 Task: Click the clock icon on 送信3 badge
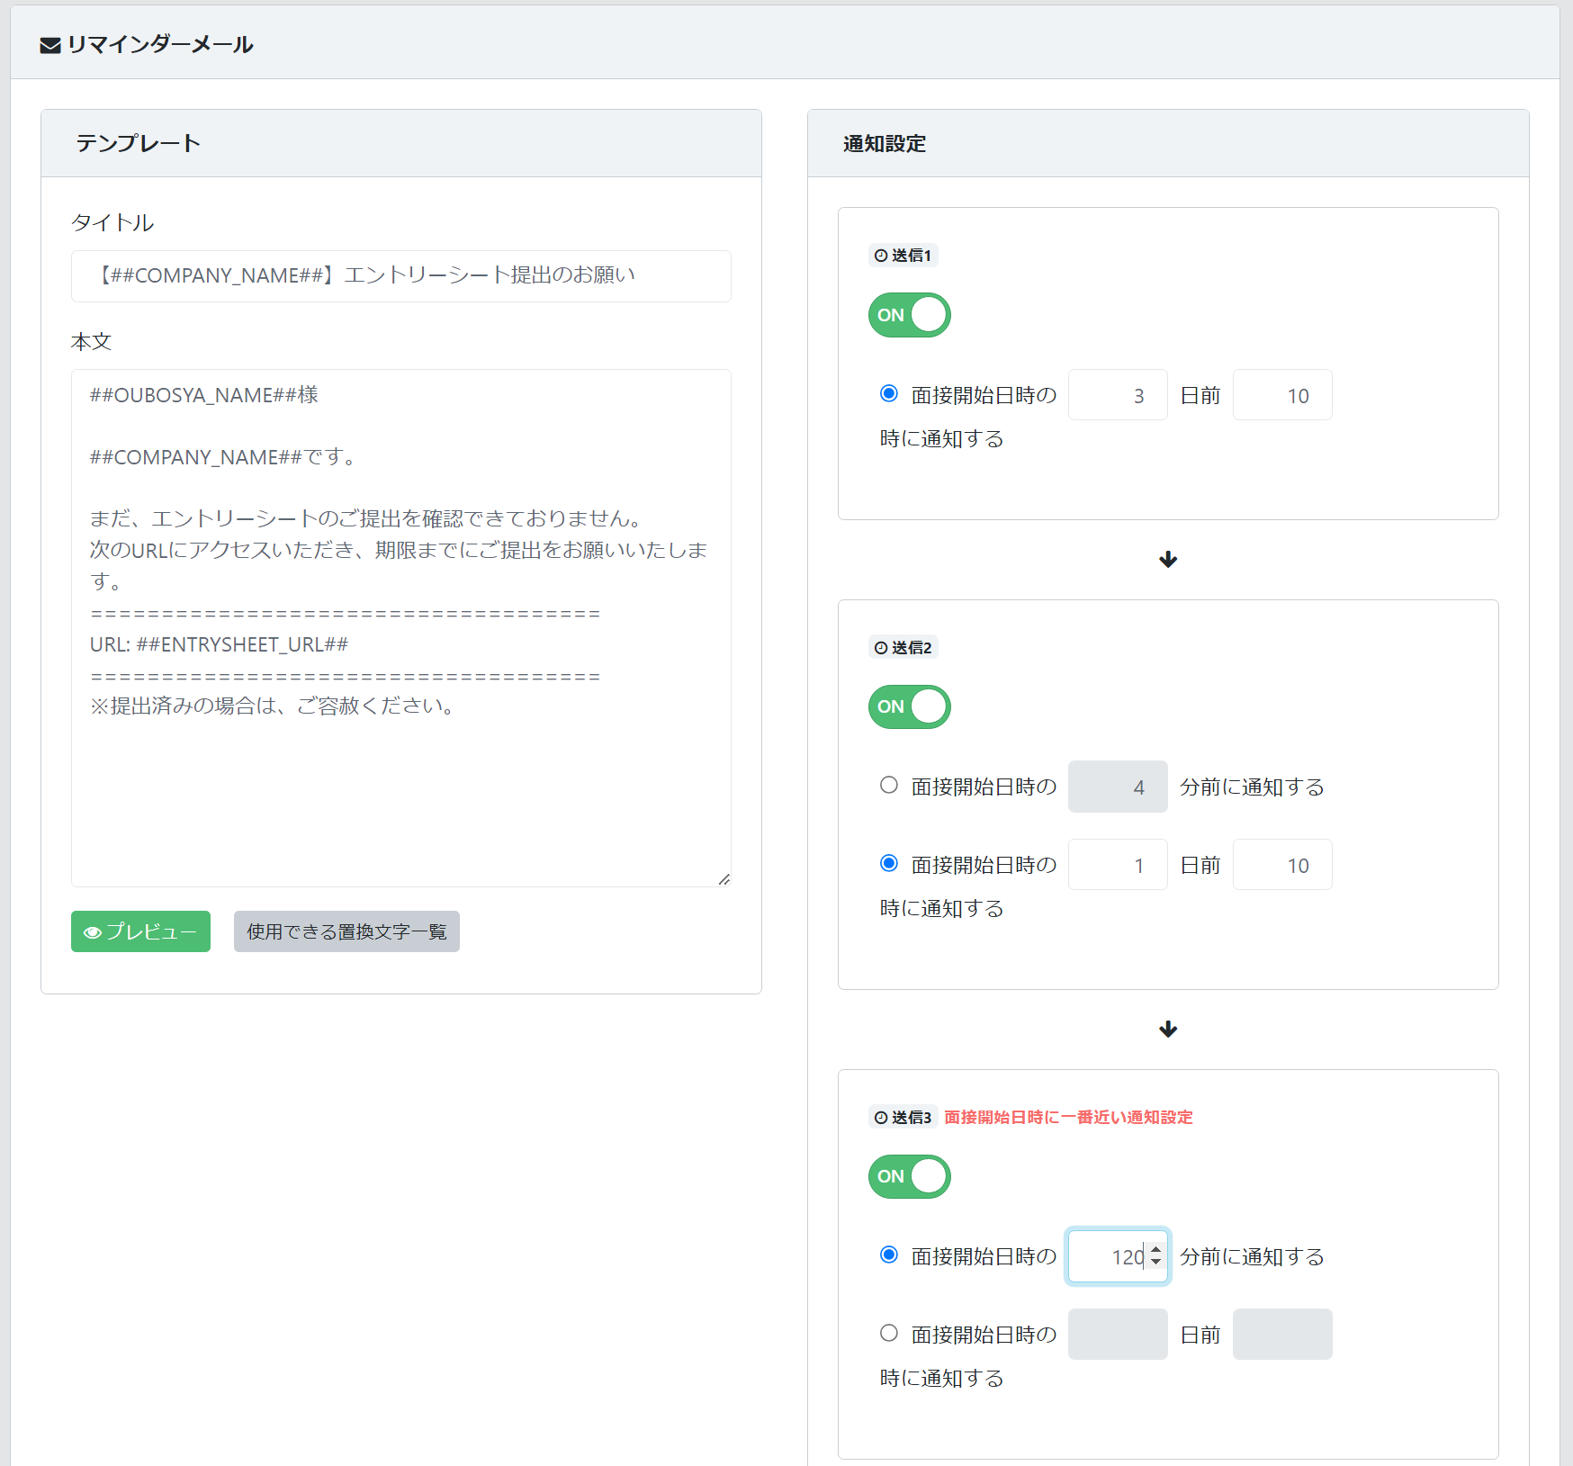pos(881,1118)
